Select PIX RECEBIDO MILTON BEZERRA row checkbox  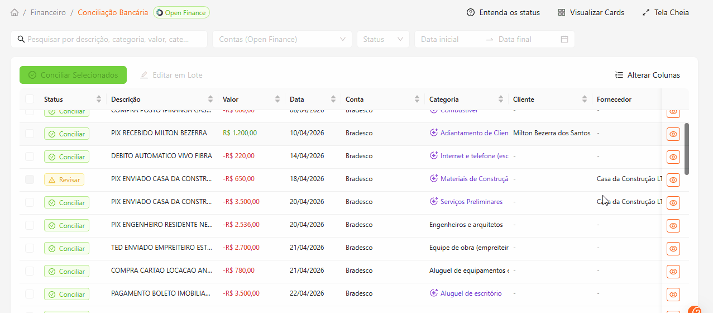coord(30,134)
